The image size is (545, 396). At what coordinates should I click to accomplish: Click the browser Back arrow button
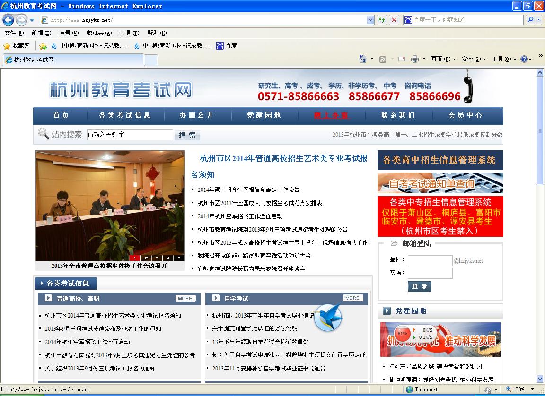[x=8, y=20]
